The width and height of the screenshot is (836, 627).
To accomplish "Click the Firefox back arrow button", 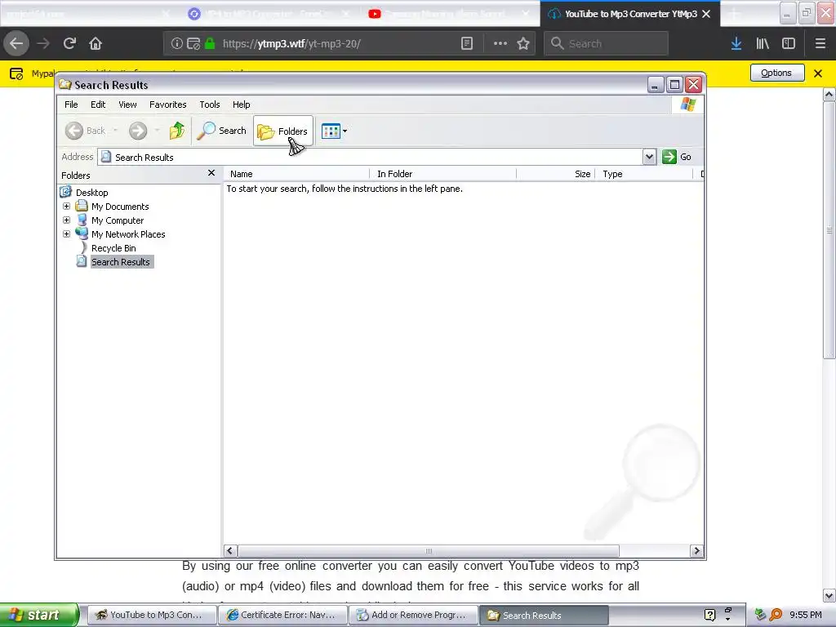I will click(x=16, y=43).
